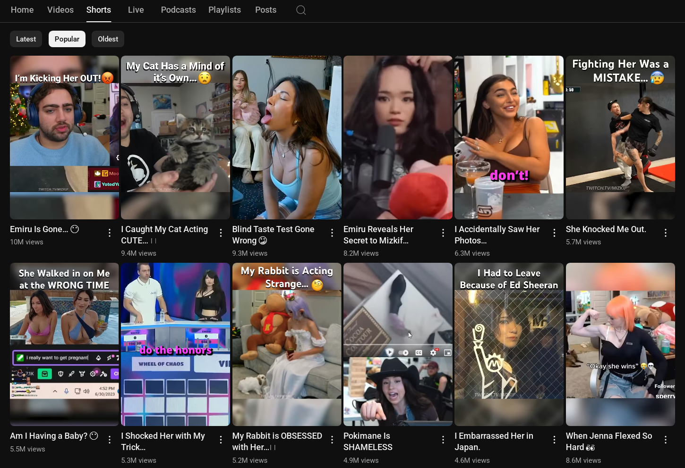685x468 pixels.
Task: Click the '4.6M views' count text
Action: [x=472, y=460]
